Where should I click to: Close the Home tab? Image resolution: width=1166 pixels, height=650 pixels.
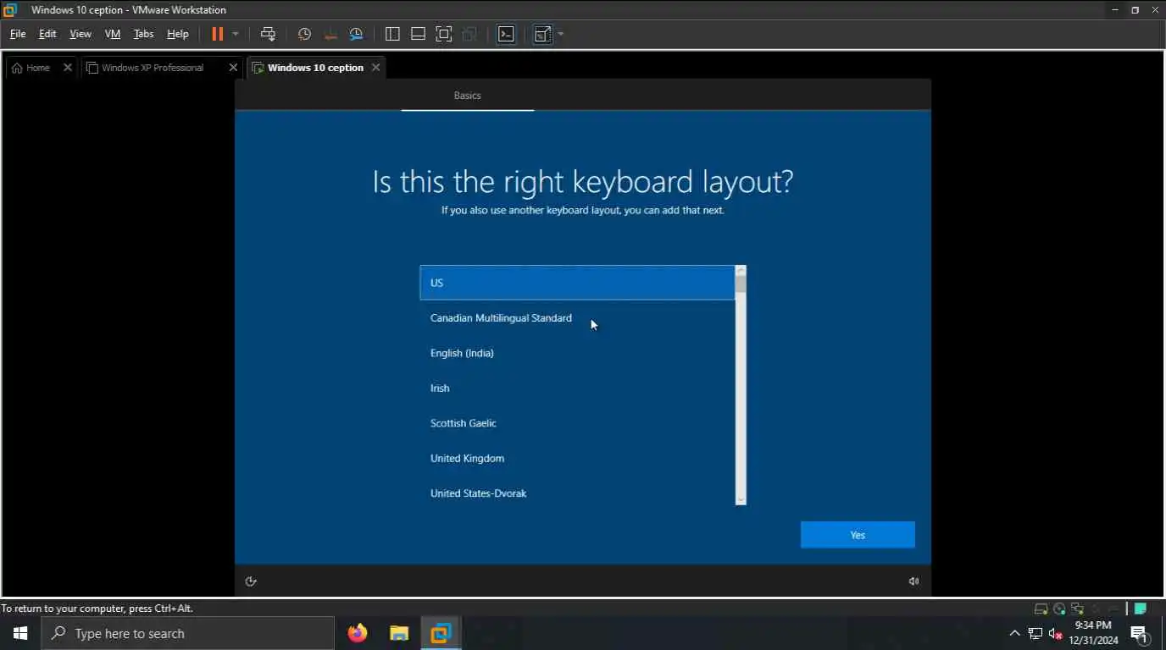click(68, 68)
